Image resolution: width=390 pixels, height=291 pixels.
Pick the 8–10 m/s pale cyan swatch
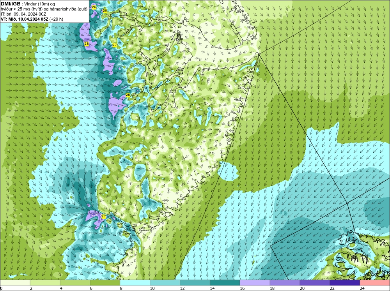(x=135, y=283)
